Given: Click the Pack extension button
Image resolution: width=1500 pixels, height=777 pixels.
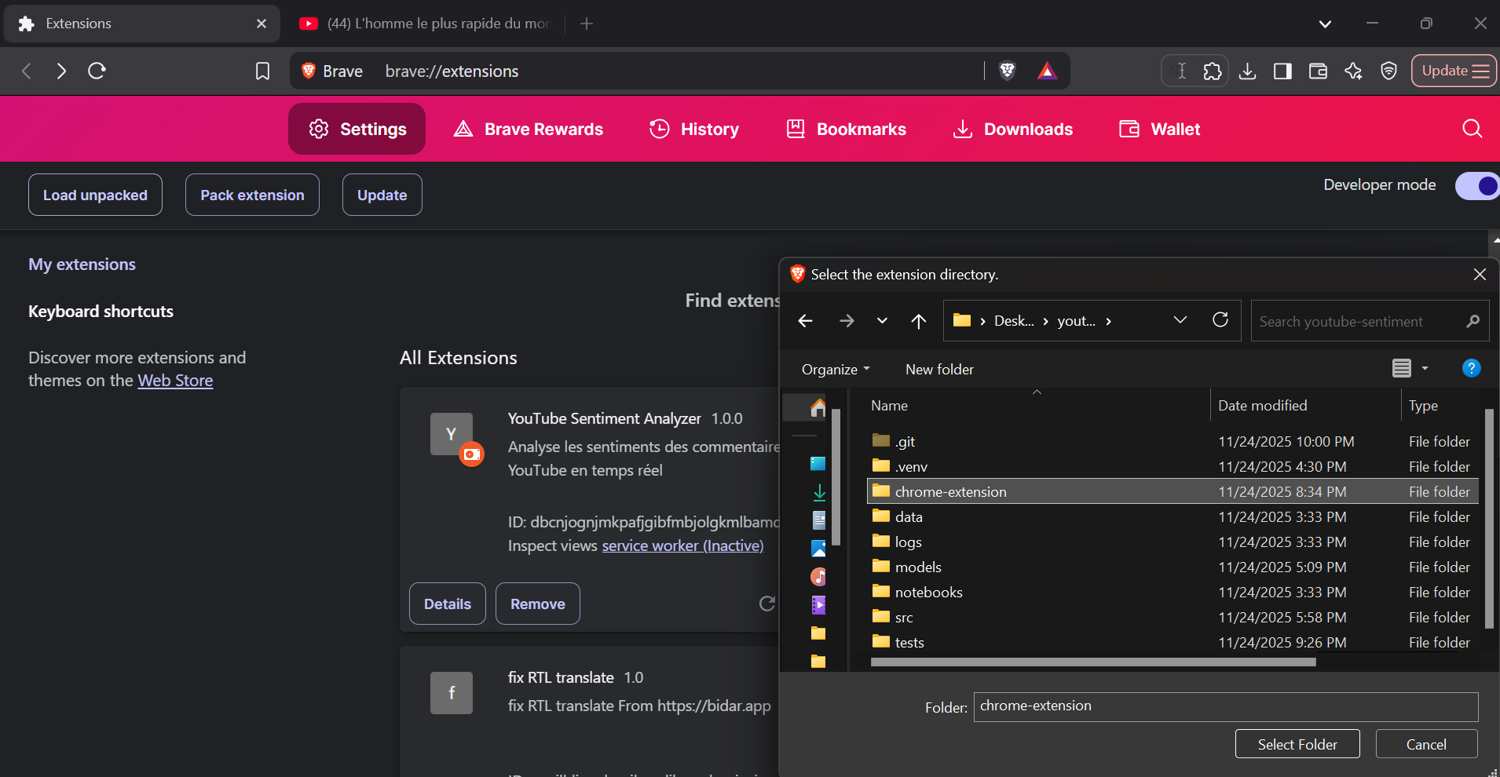Looking at the screenshot, I should (252, 195).
